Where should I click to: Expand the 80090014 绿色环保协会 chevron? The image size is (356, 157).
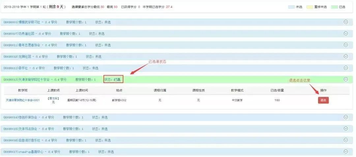(346, 117)
